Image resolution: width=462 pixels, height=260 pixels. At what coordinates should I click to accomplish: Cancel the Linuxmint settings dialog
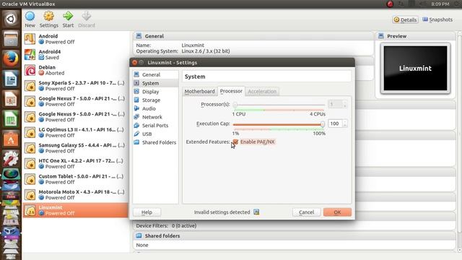pos(306,212)
